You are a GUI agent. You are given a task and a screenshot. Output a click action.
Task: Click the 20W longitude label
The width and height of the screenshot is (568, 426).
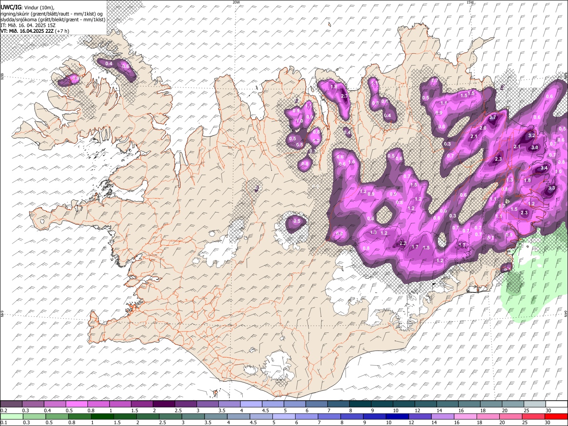pyautogui.click(x=236, y=2)
